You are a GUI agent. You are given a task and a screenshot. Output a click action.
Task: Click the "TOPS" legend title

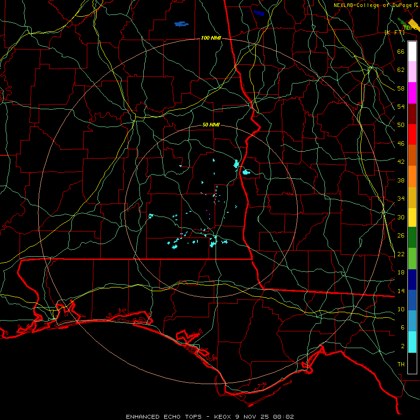[x=410, y=28]
